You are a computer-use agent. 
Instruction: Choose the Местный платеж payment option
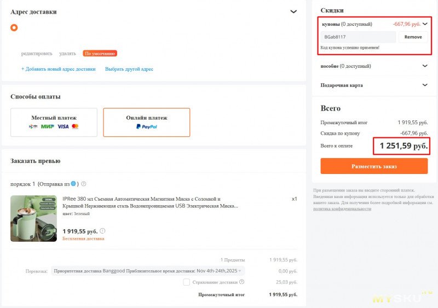(x=54, y=122)
